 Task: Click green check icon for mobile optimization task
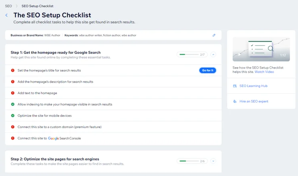pos(13,116)
